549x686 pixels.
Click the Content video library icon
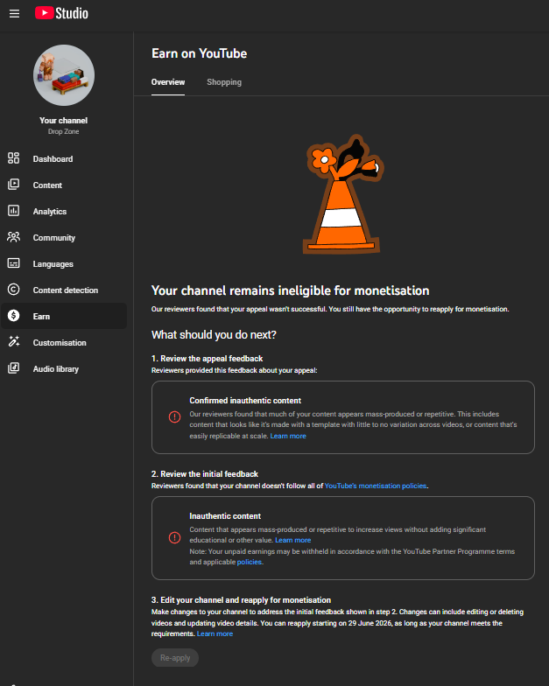tap(14, 184)
